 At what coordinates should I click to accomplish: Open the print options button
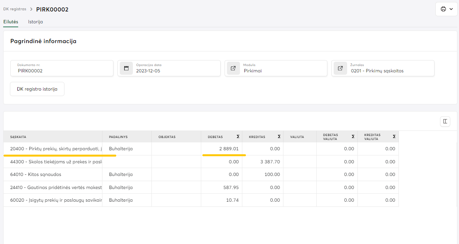point(446,9)
